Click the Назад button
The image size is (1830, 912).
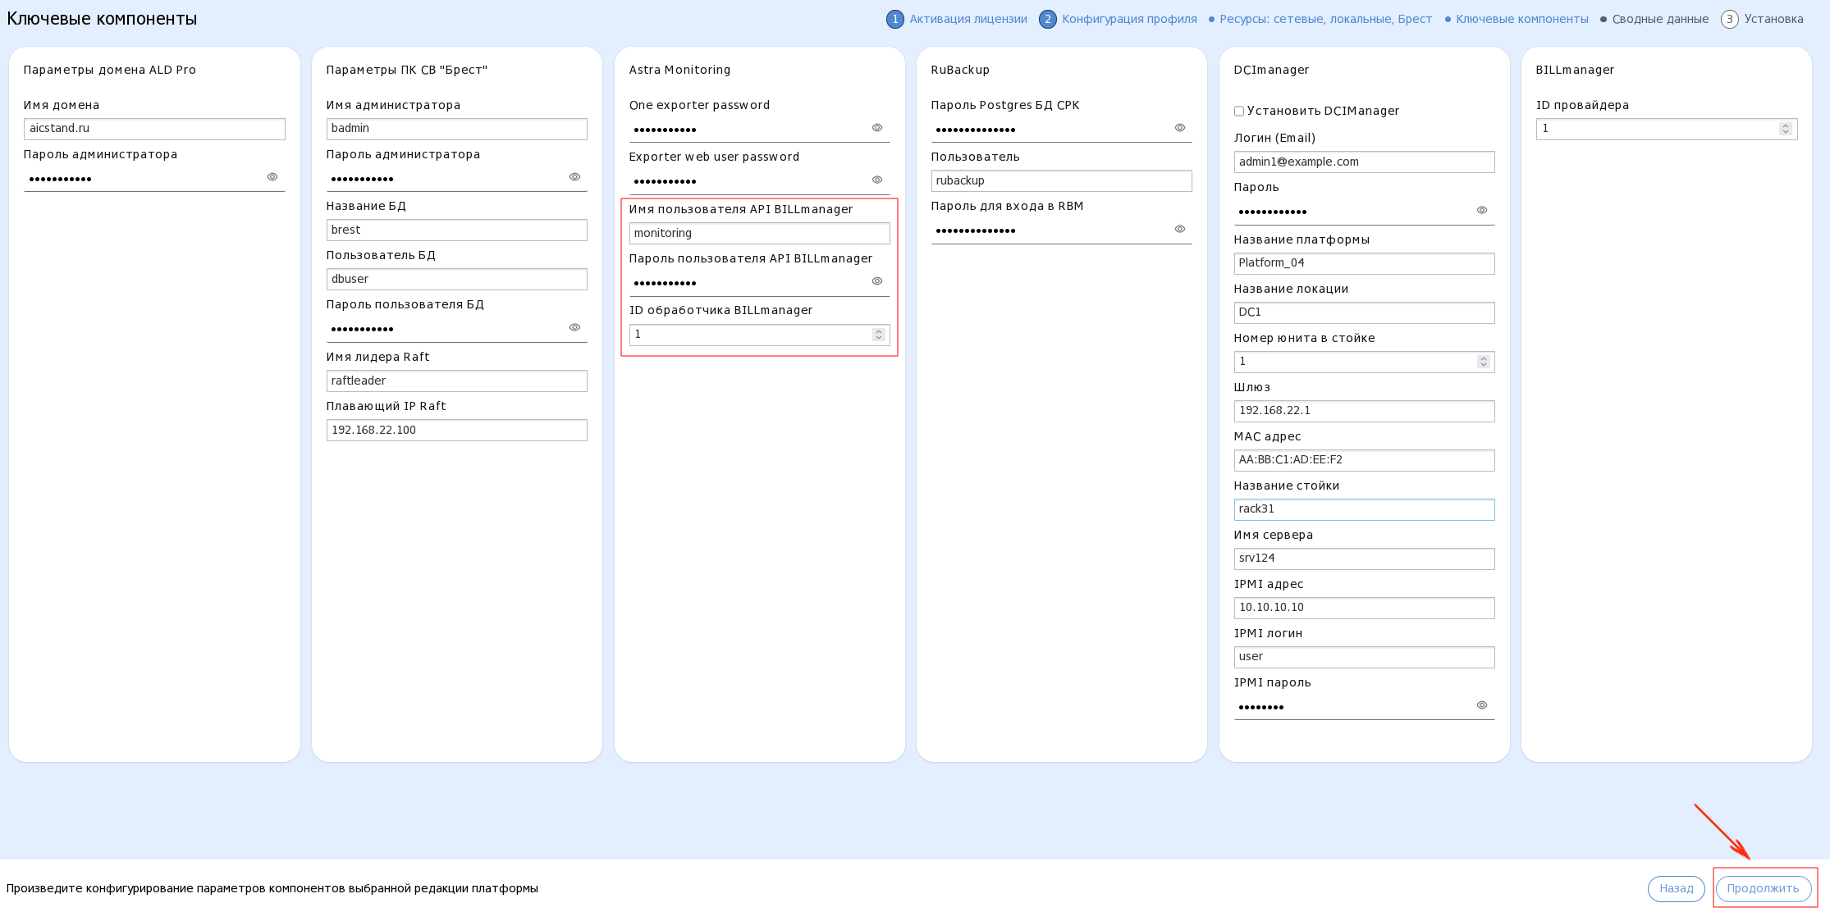[x=1676, y=888]
